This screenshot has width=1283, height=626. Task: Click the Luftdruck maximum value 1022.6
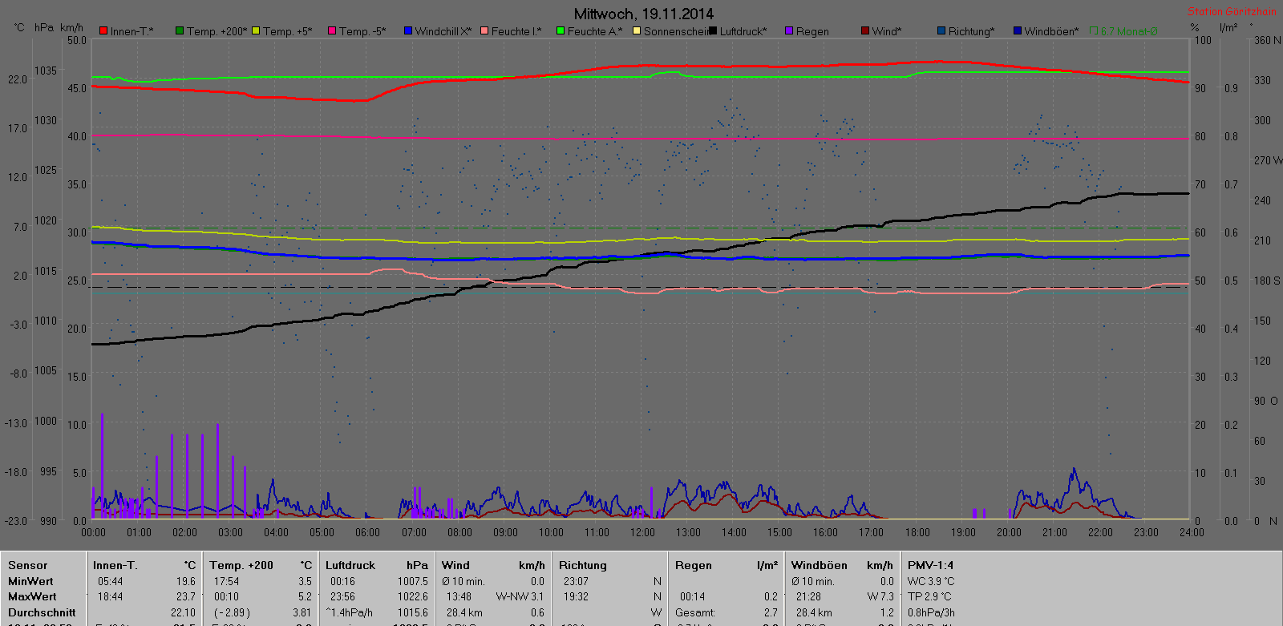[x=413, y=596]
